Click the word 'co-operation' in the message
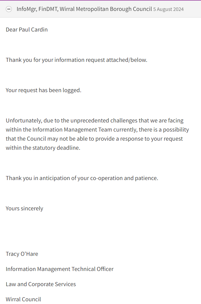The height and width of the screenshot is (304, 201). click(x=107, y=178)
